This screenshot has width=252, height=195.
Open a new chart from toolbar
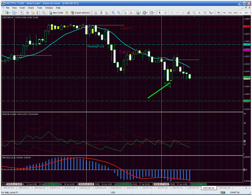click(6, 12)
